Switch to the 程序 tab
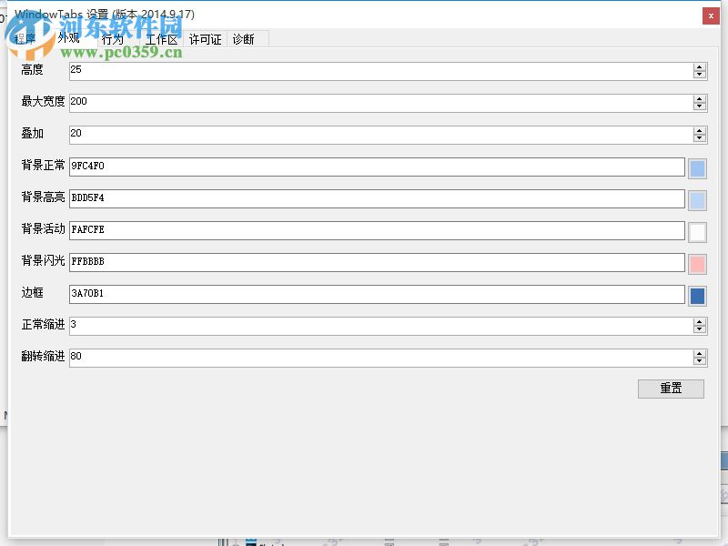The image size is (728, 546). tap(27, 39)
